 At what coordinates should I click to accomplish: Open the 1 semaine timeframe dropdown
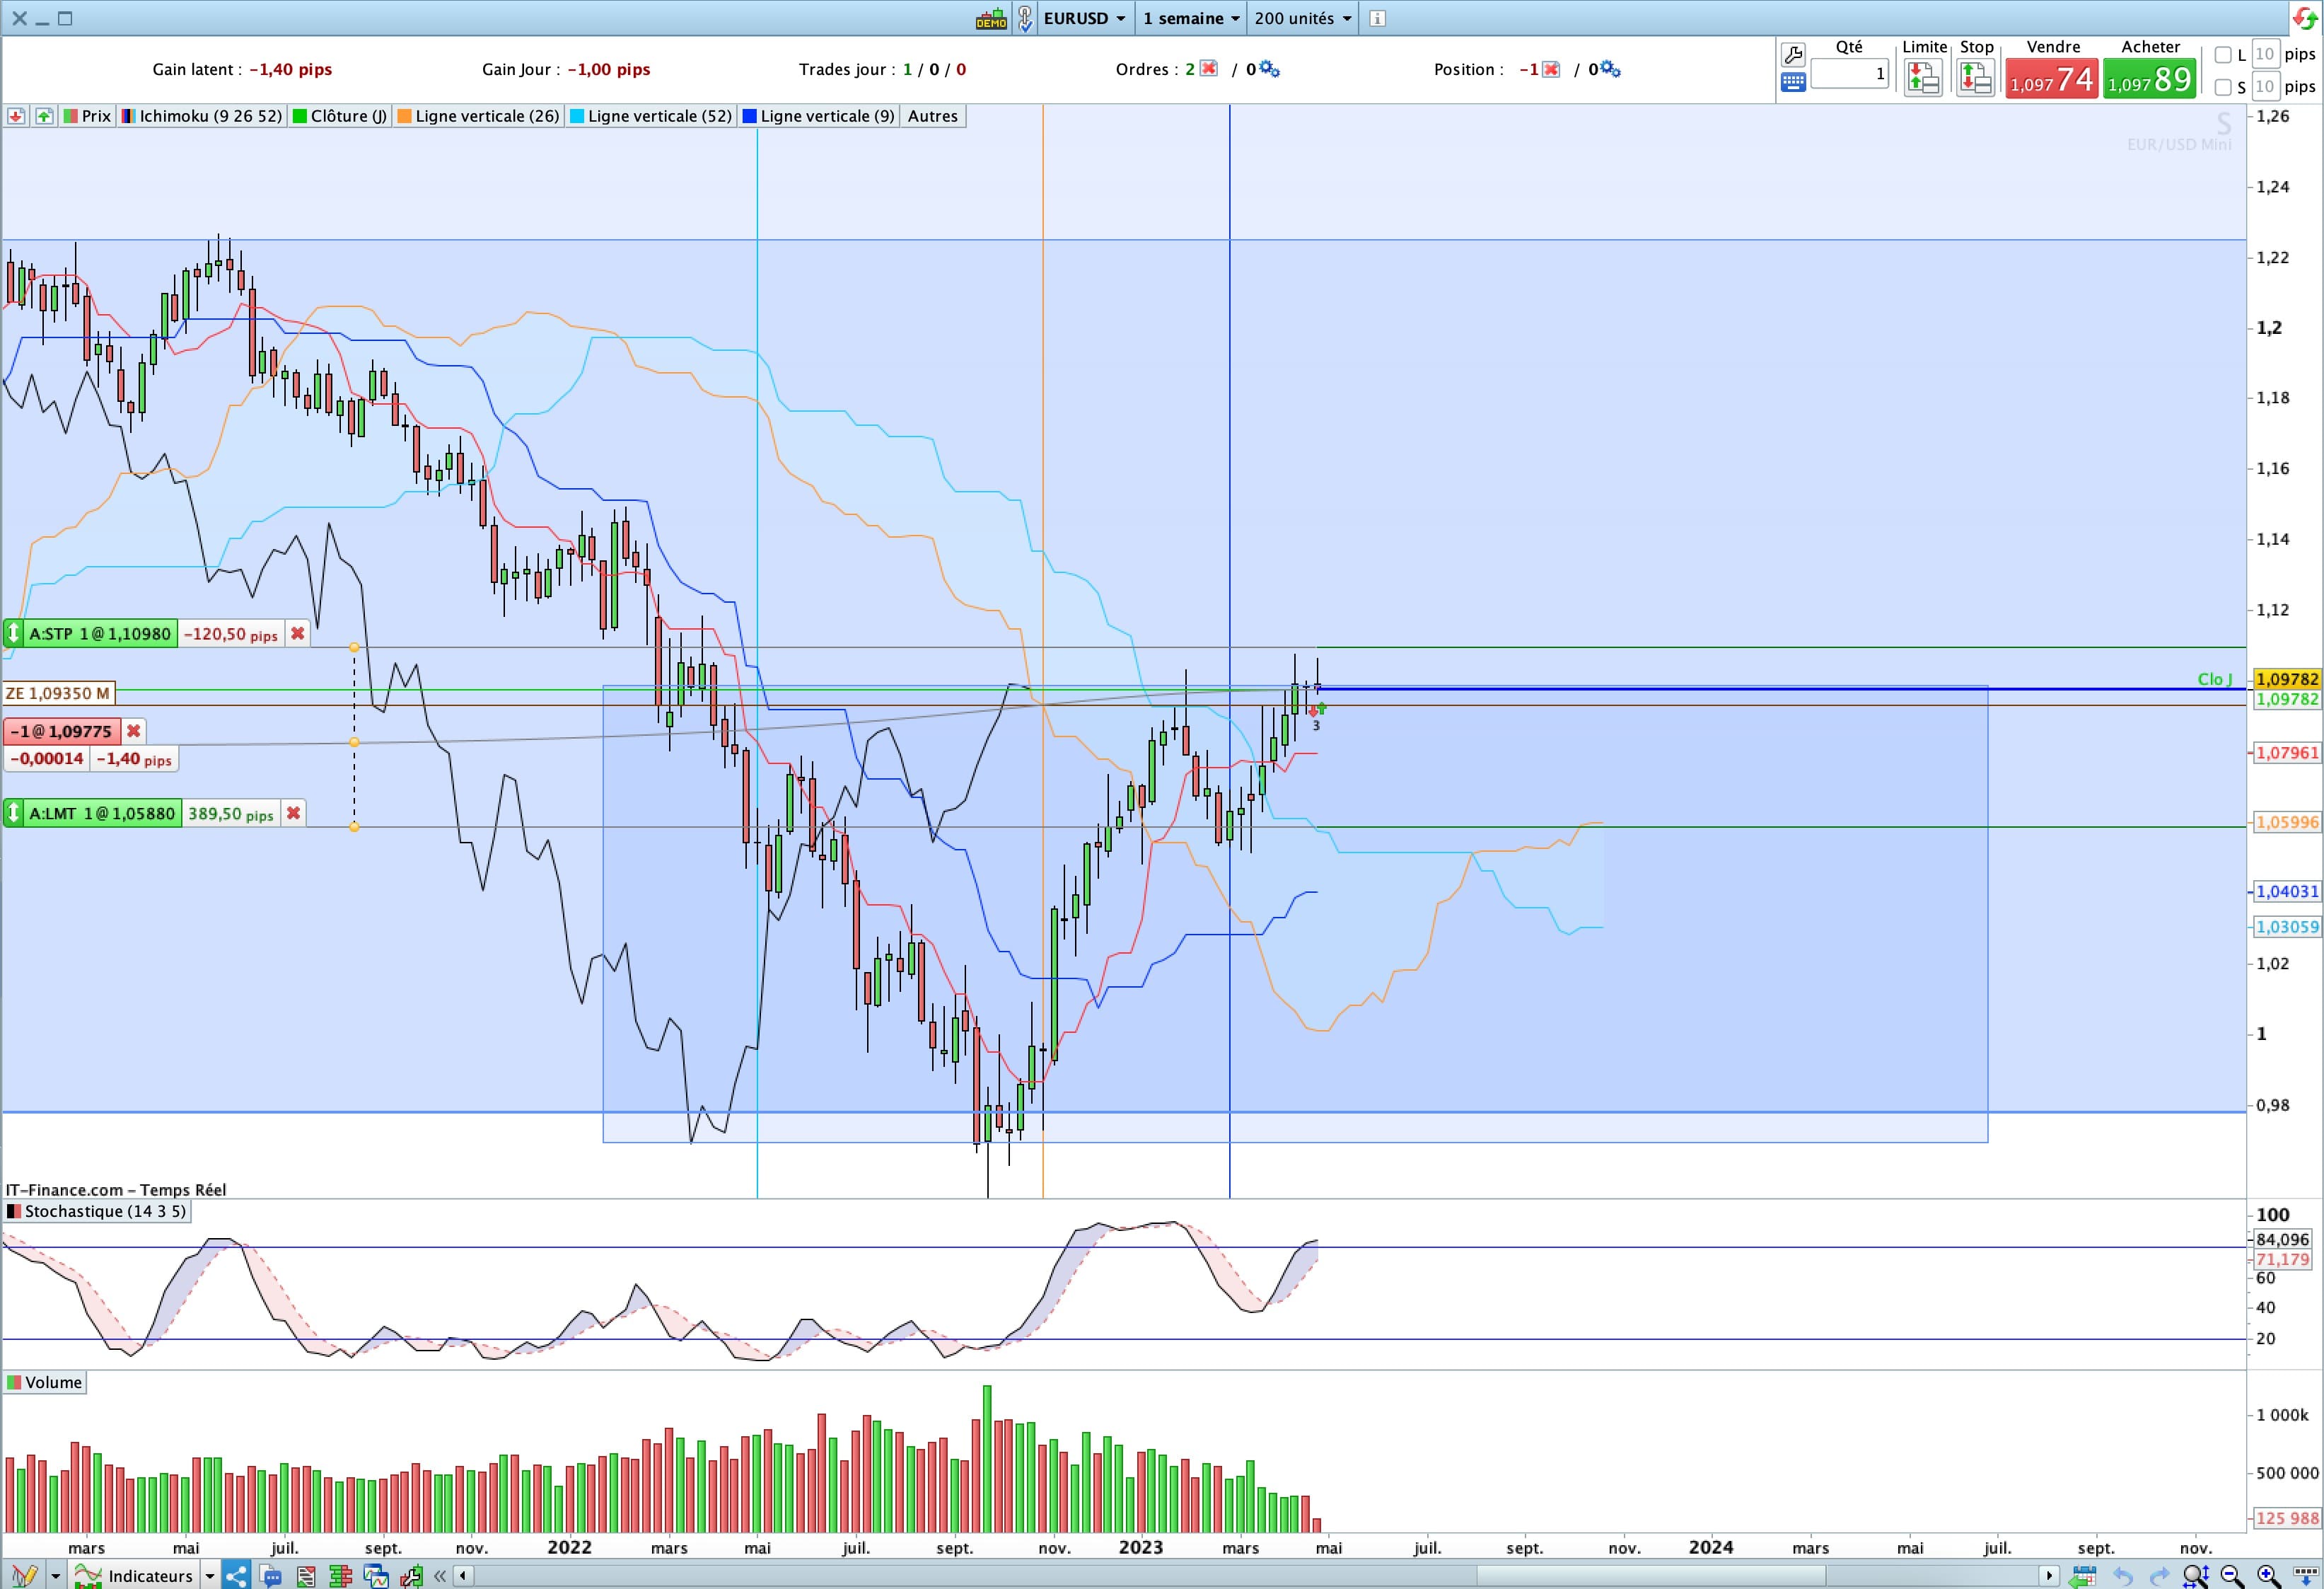[x=1191, y=18]
